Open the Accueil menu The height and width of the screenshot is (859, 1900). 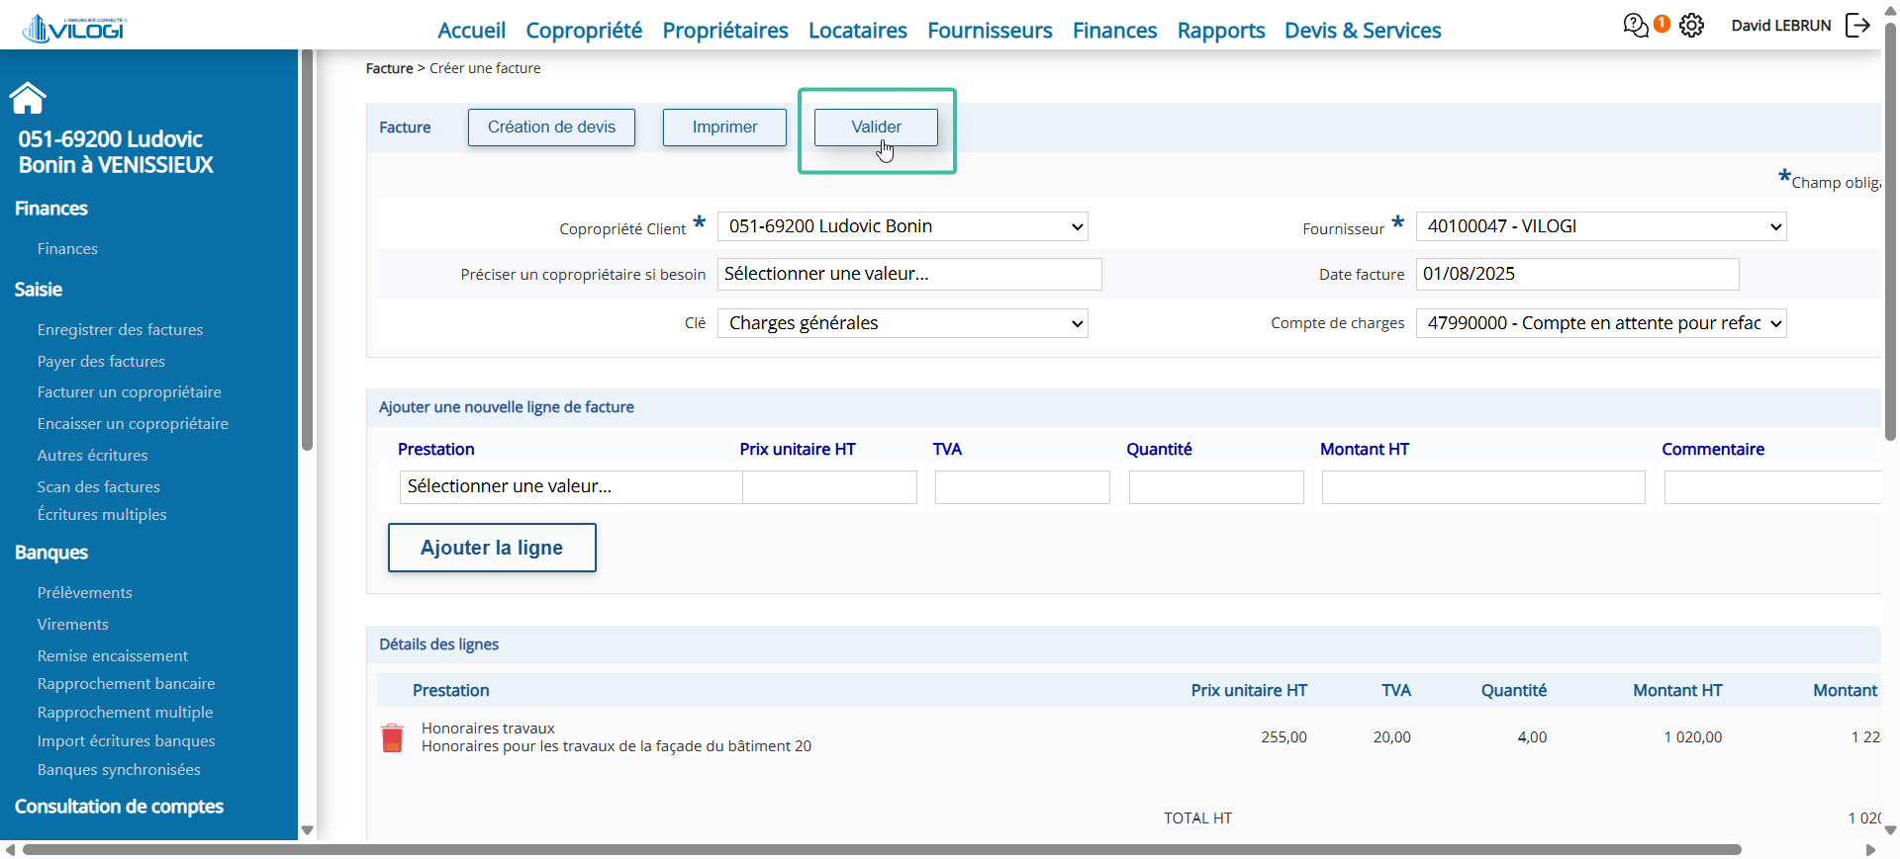coord(471,31)
